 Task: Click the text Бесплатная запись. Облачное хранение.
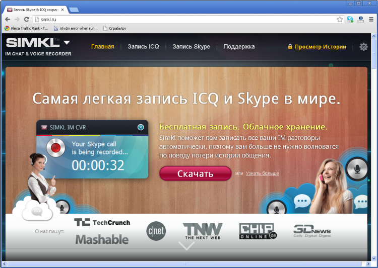pos(243,127)
